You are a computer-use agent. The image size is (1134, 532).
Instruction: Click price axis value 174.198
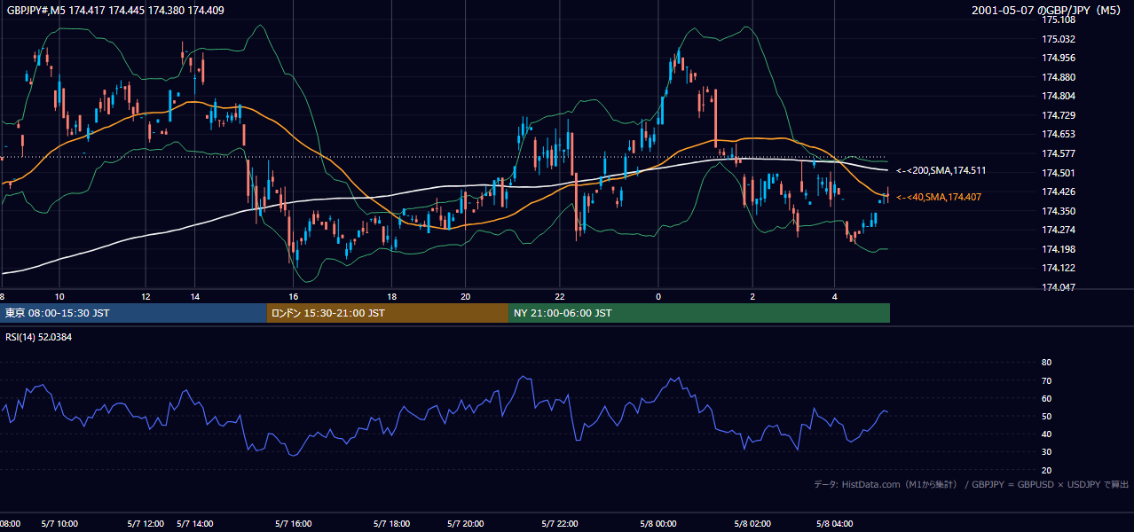1059,249
